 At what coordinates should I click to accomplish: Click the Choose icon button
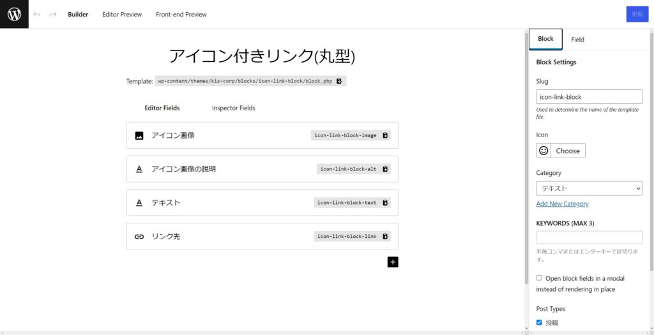(x=568, y=151)
